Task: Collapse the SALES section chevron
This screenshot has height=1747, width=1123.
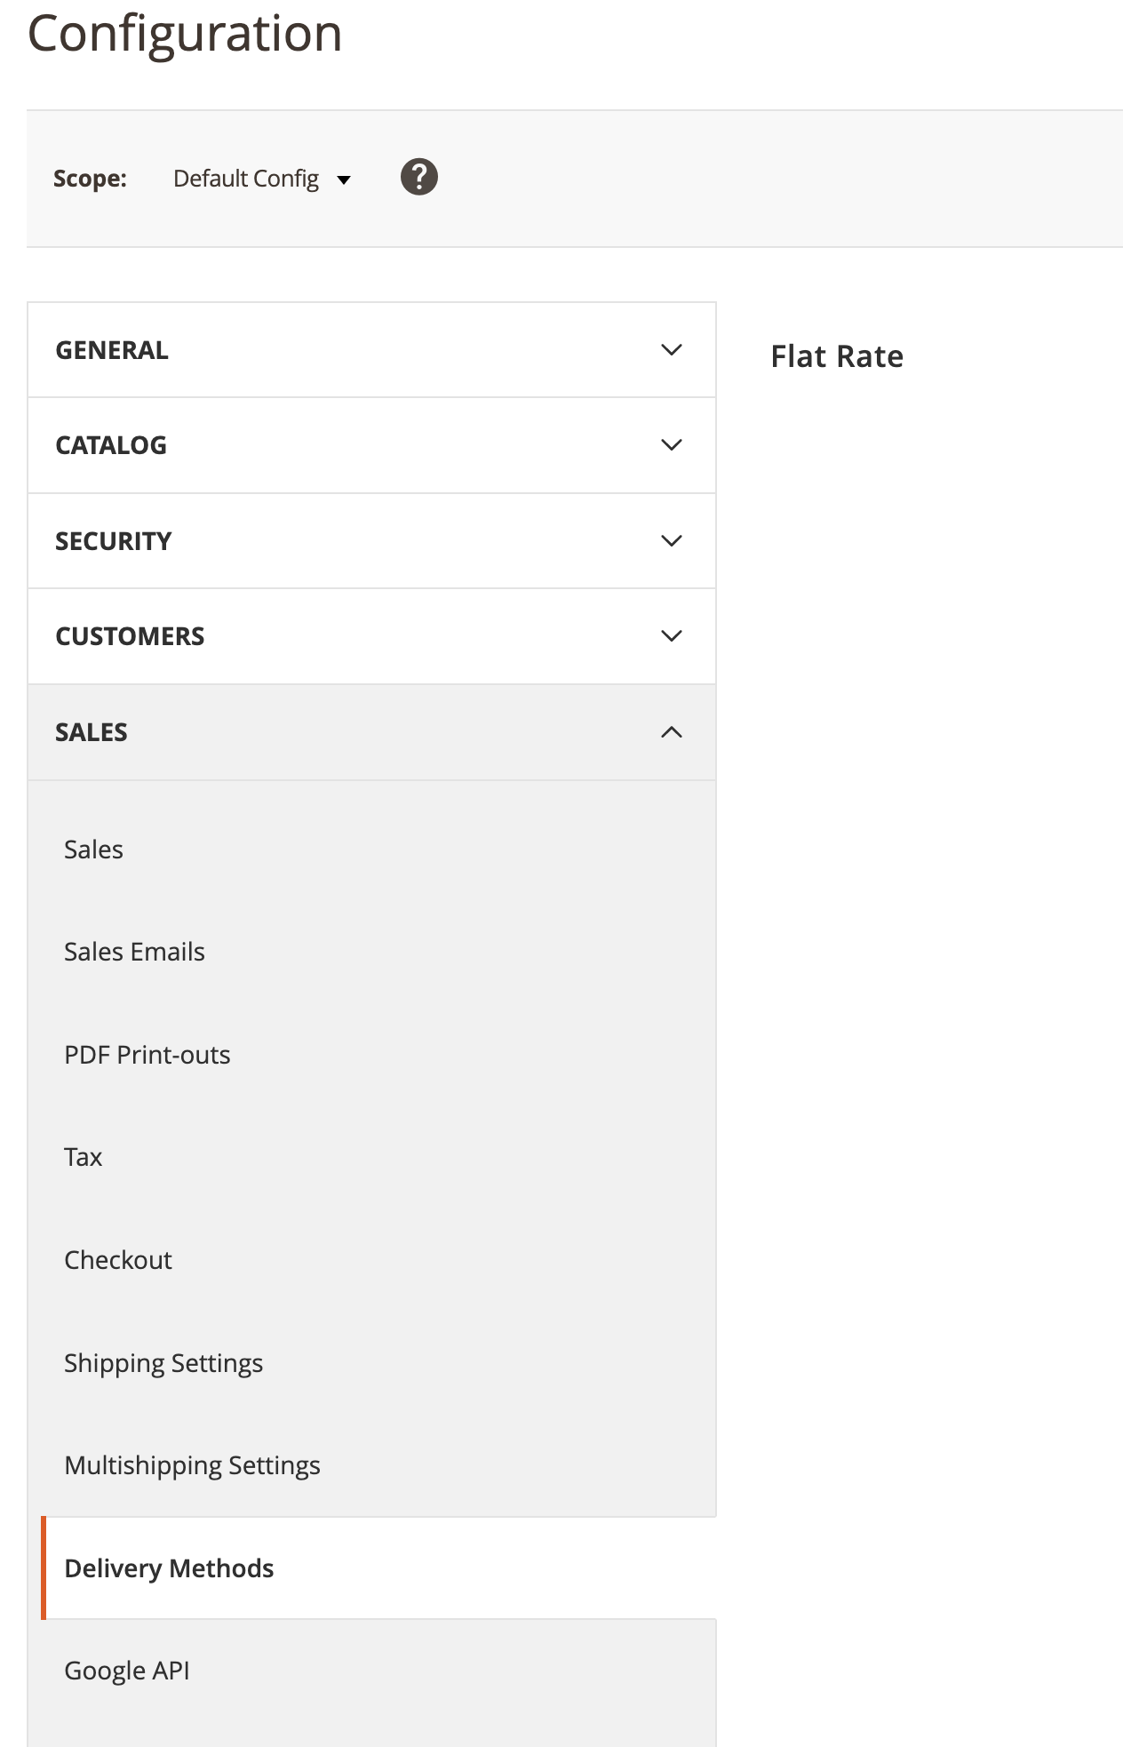Action: click(x=672, y=732)
